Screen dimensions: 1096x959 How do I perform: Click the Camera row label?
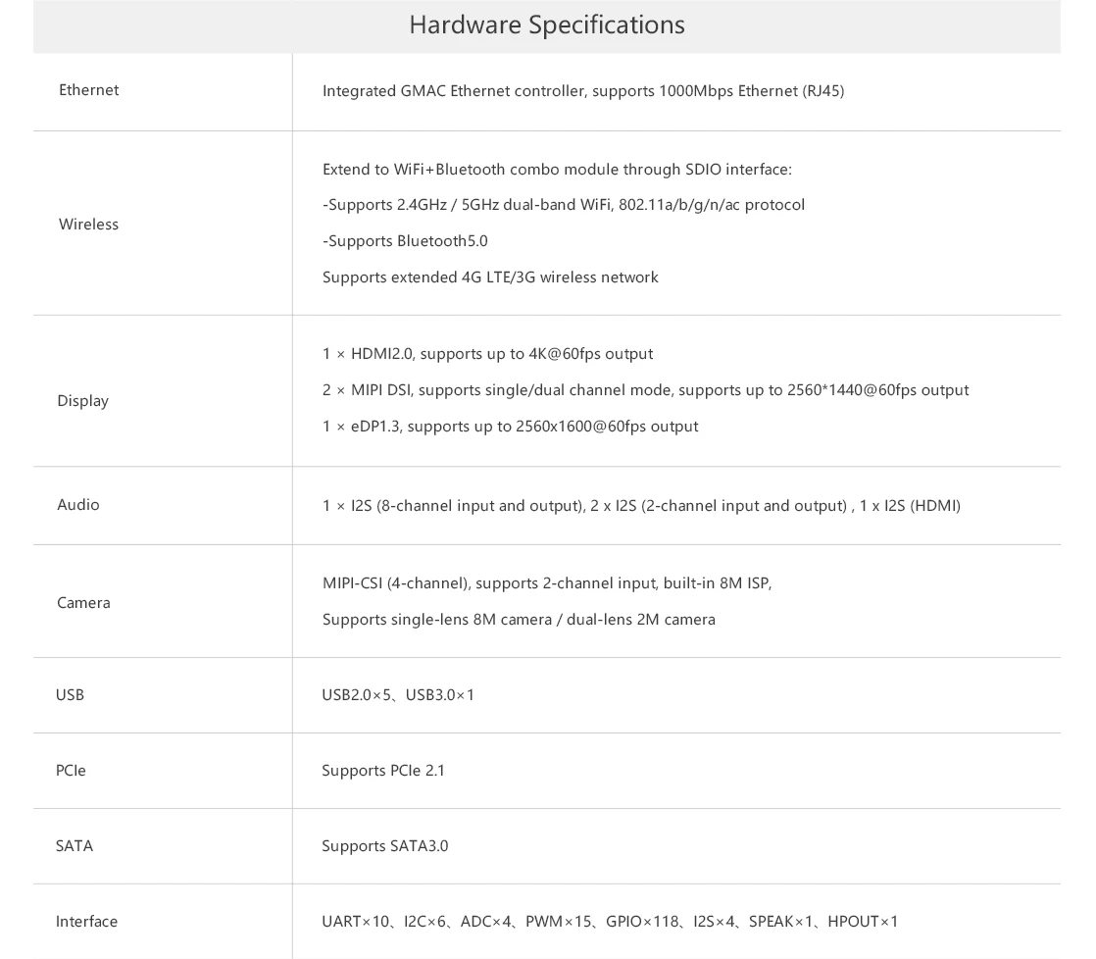point(83,603)
